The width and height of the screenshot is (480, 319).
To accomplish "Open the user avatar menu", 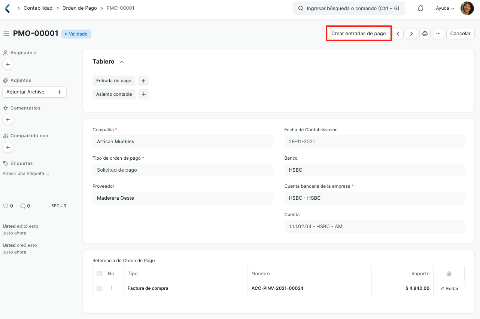I will (x=467, y=8).
